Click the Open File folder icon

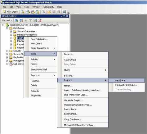click(49, 12)
